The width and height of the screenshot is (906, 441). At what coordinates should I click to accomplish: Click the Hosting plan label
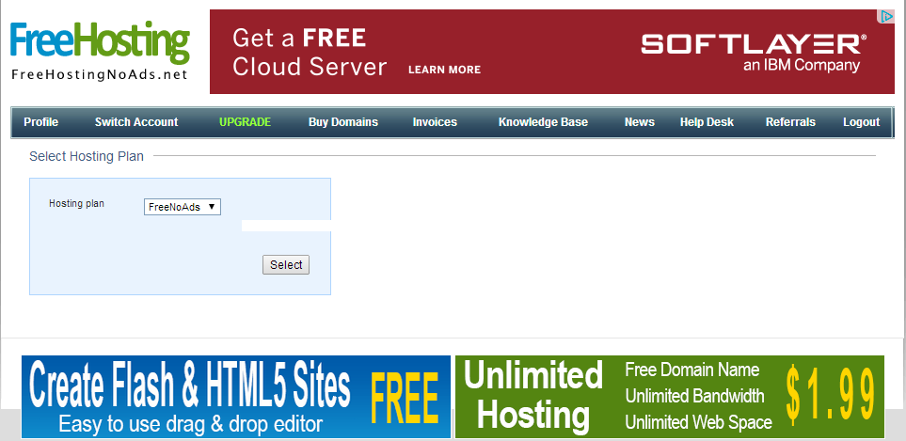point(76,203)
